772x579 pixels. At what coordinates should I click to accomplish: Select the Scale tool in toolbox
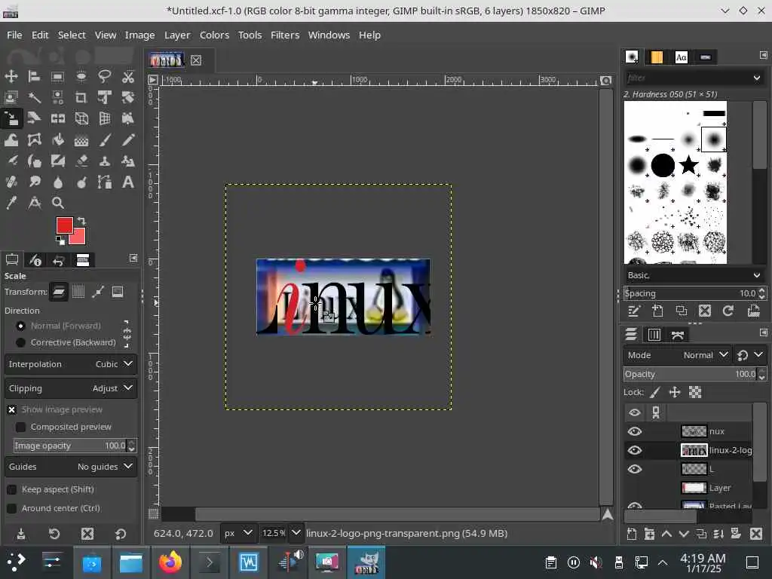pyautogui.click(x=11, y=118)
